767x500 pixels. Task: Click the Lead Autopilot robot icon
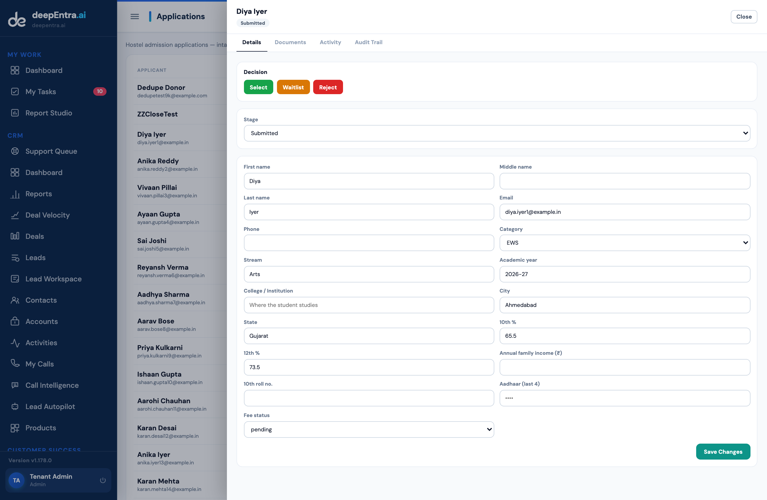[x=15, y=406]
